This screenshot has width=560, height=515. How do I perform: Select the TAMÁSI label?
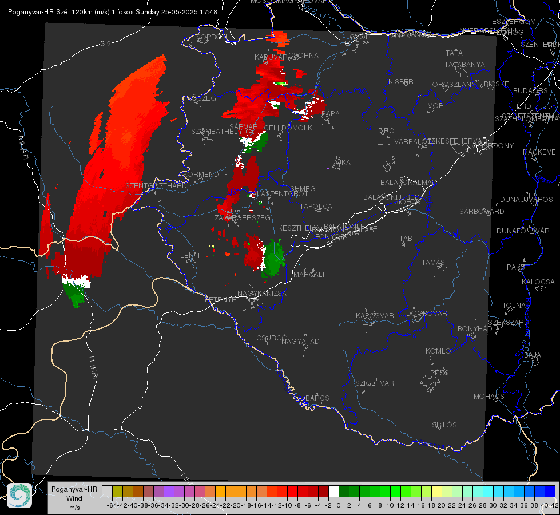pyautogui.click(x=434, y=262)
